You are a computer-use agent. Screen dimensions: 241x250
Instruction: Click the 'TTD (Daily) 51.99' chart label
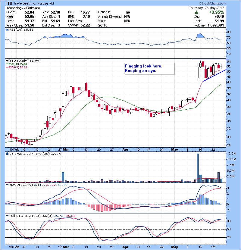(x=24, y=61)
